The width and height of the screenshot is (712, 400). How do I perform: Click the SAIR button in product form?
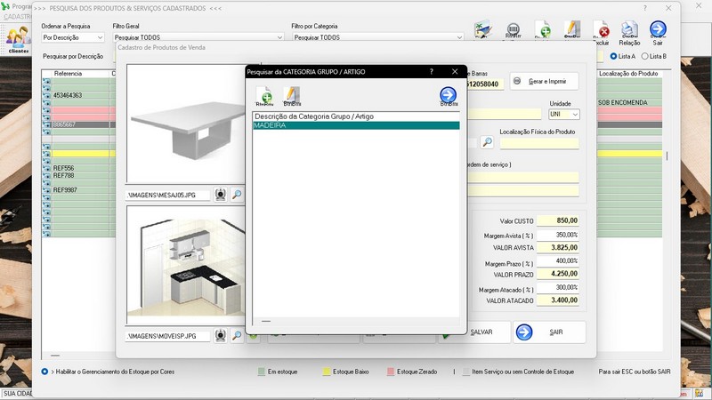549,332
